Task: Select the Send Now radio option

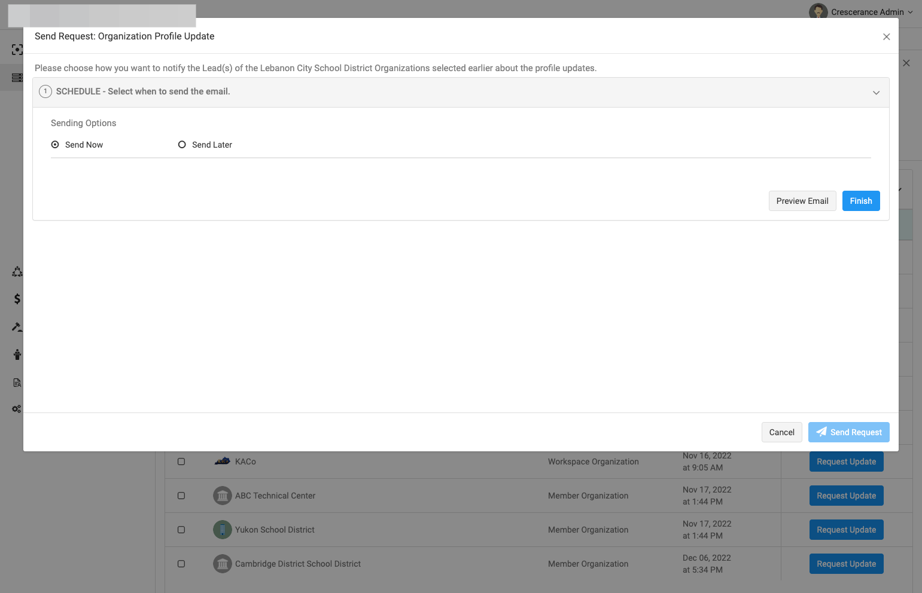Action: [x=55, y=145]
